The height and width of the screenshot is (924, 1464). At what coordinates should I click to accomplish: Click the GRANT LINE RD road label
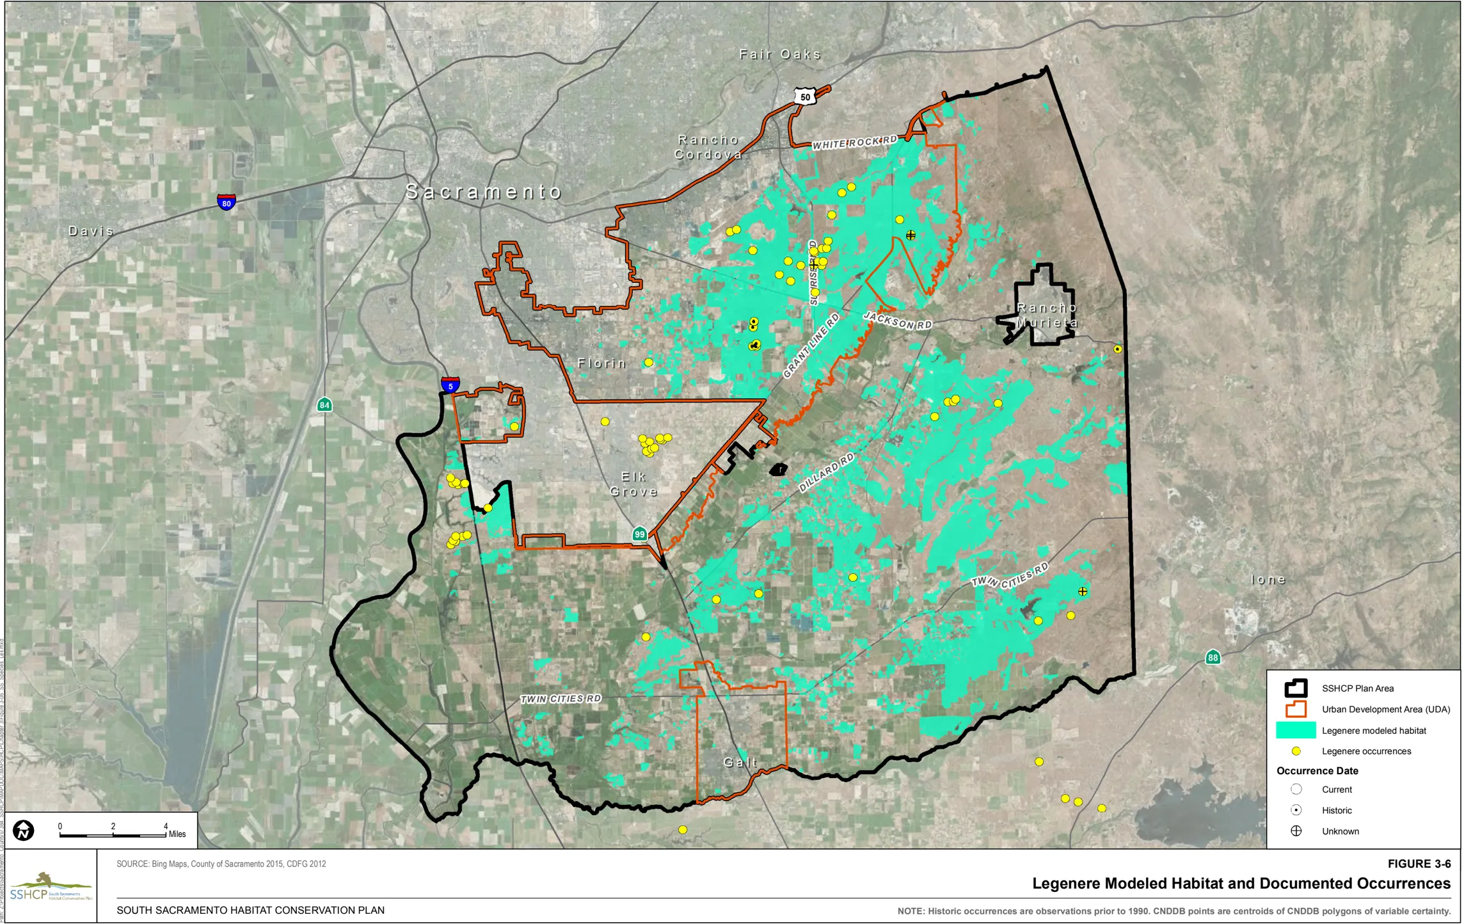tap(811, 346)
